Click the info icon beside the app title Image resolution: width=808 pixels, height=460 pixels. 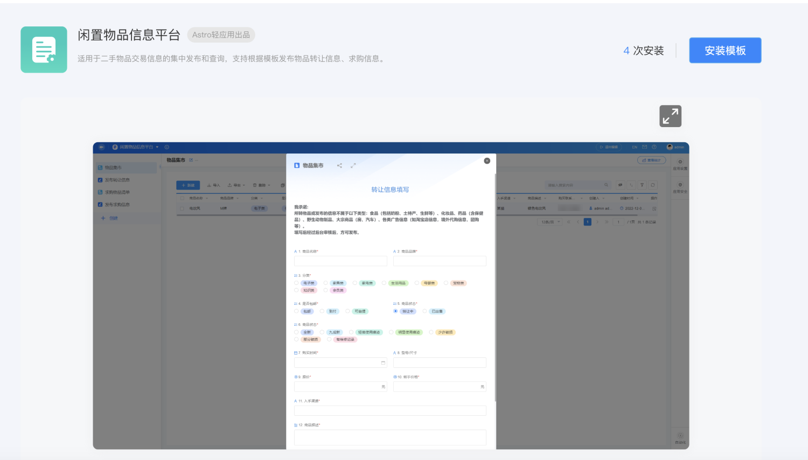tap(167, 147)
